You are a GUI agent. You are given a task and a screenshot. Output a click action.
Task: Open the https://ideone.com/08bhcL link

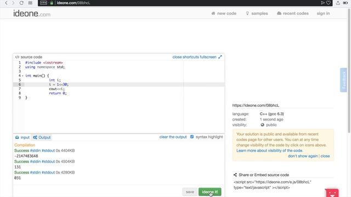coord(256,105)
